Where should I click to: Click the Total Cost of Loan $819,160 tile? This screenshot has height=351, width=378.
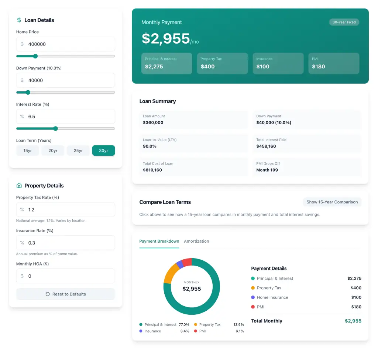(x=193, y=167)
